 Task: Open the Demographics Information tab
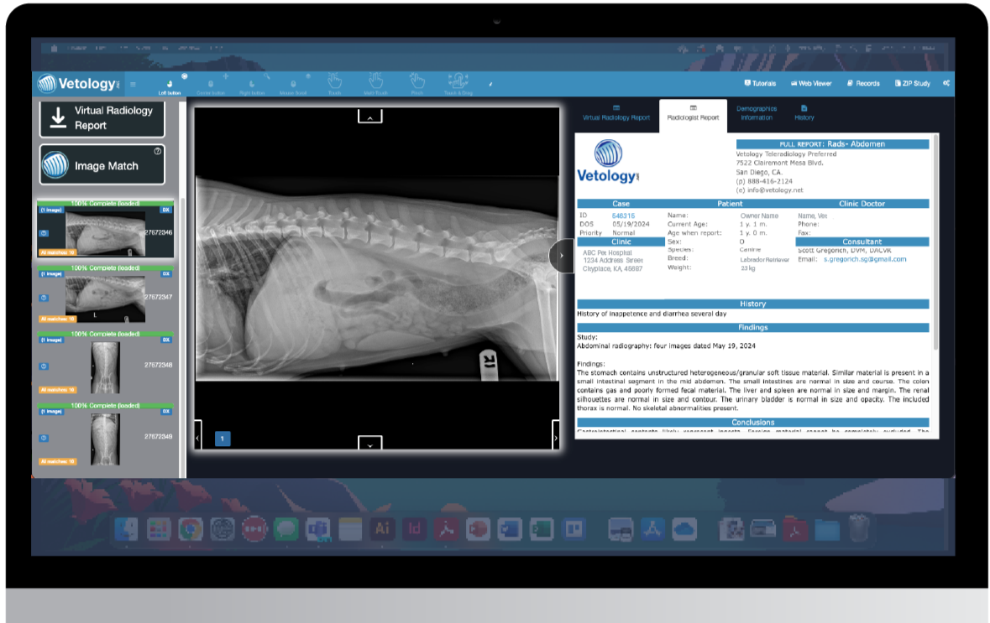coord(757,113)
